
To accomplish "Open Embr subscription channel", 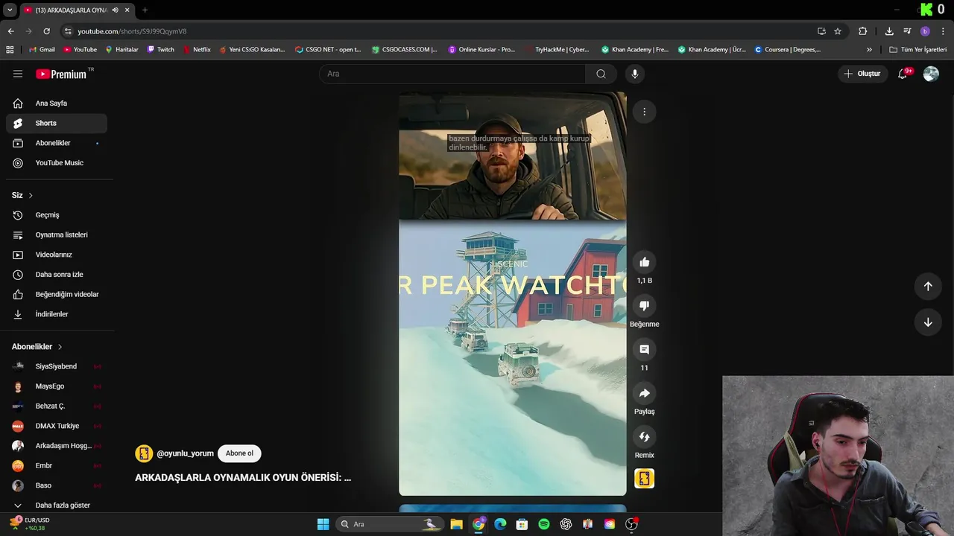I will click(57, 465).
